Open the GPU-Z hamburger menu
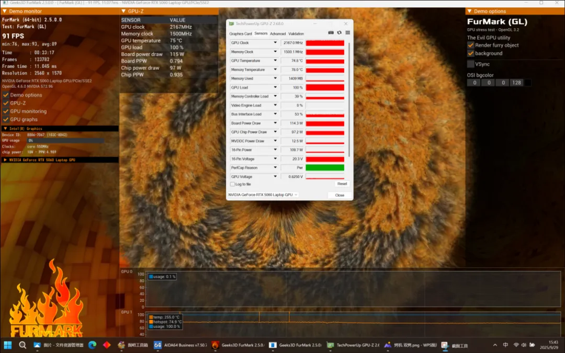The image size is (565, 353). (x=348, y=33)
